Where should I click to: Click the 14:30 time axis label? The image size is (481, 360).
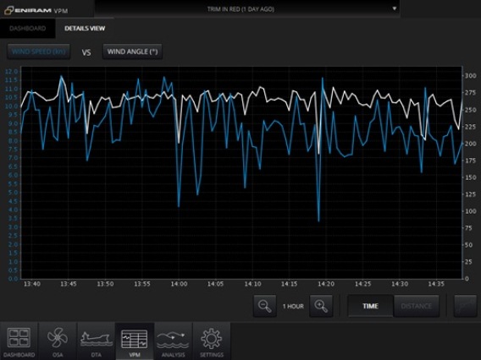(x=400, y=284)
